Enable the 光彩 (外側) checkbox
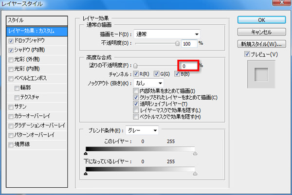 click(11, 59)
